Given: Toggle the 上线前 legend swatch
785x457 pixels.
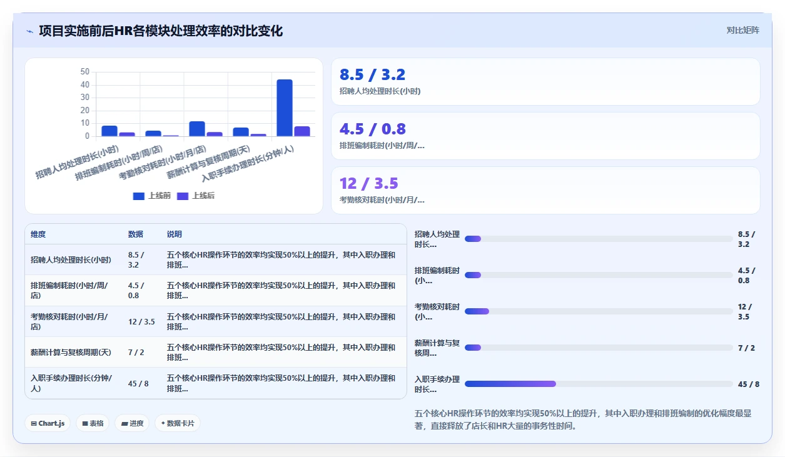Looking at the screenshot, I should 139,196.
